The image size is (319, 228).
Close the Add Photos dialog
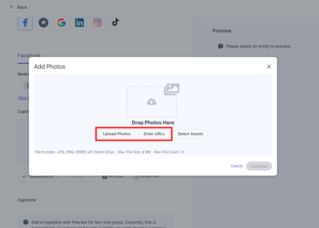coord(269,67)
